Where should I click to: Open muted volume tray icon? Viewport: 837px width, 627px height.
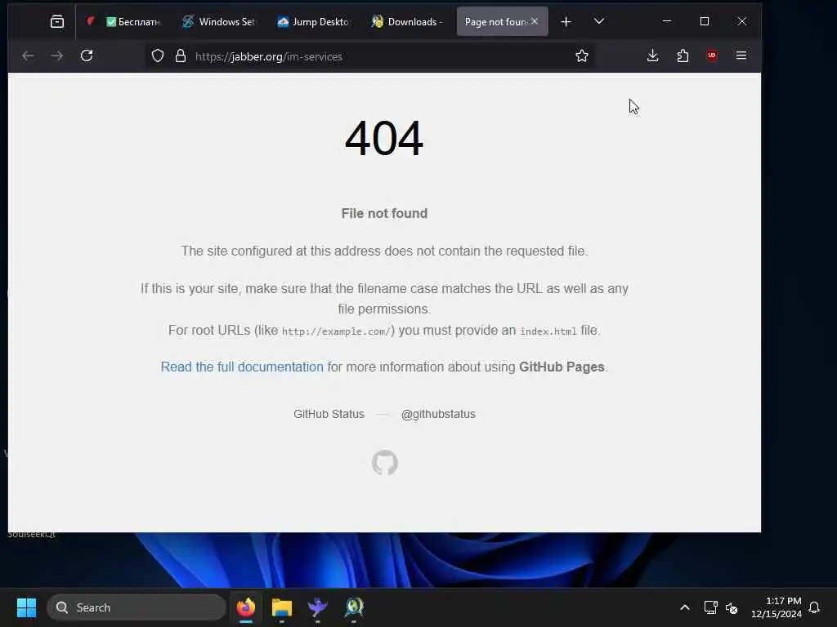[x=732, y=607]
